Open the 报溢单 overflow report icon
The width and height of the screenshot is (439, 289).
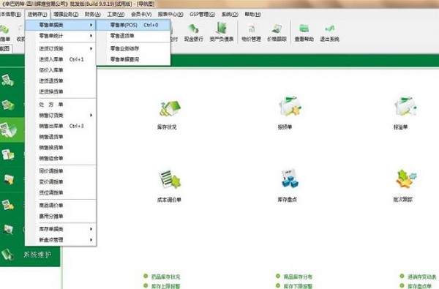click(405, 106)
